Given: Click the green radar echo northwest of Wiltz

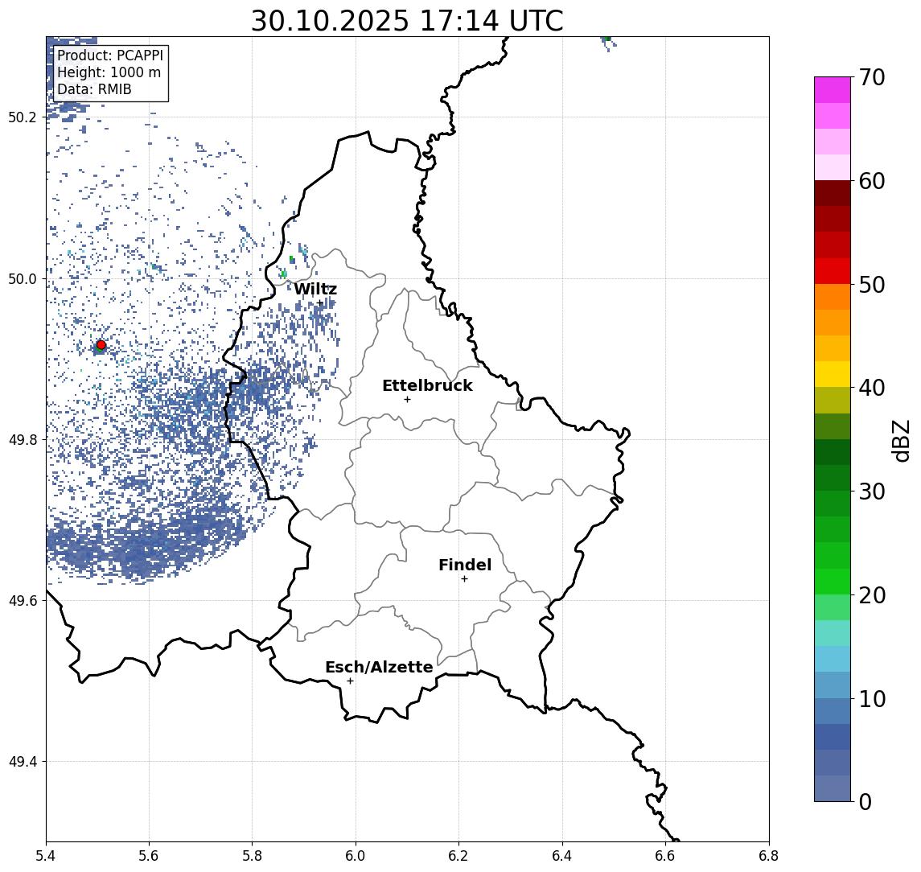Looking at the screenshot, I should 284,274.
